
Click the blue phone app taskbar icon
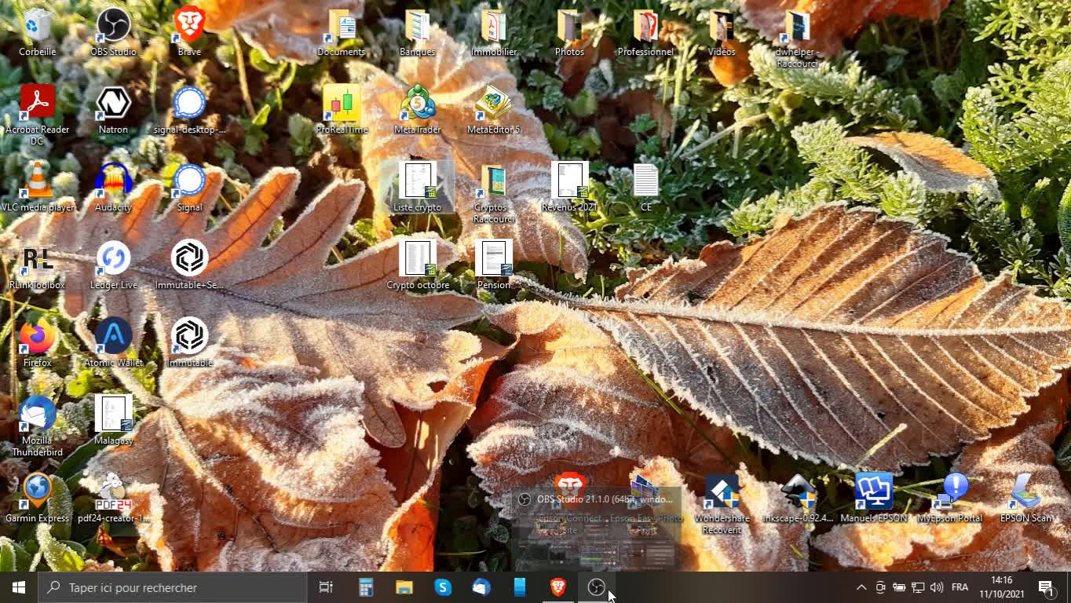520,587
